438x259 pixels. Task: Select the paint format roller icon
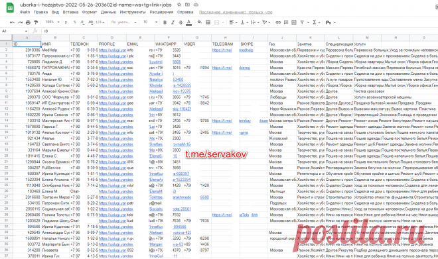36,23
